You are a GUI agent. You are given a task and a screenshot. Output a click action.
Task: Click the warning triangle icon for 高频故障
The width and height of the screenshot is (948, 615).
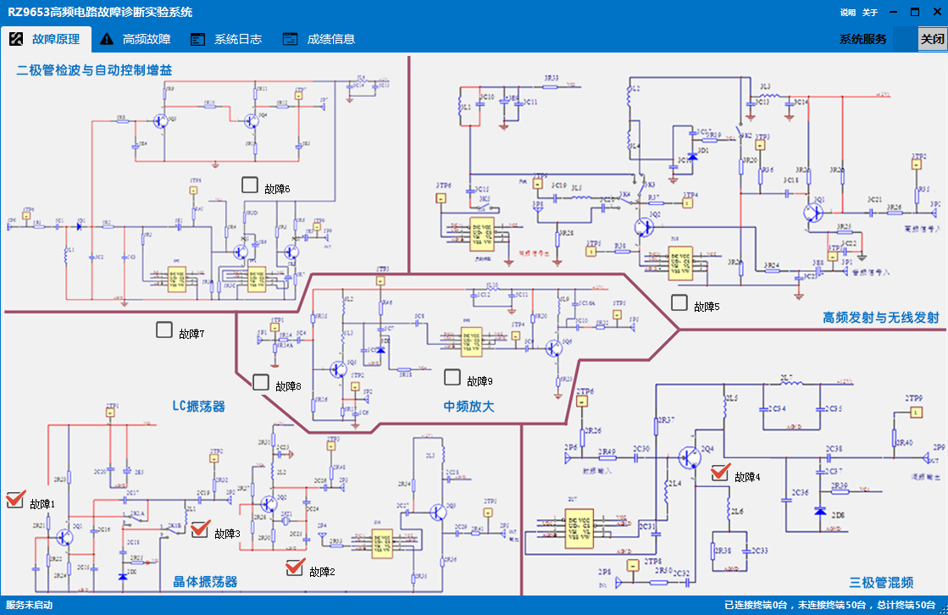[x=107, y=39]
